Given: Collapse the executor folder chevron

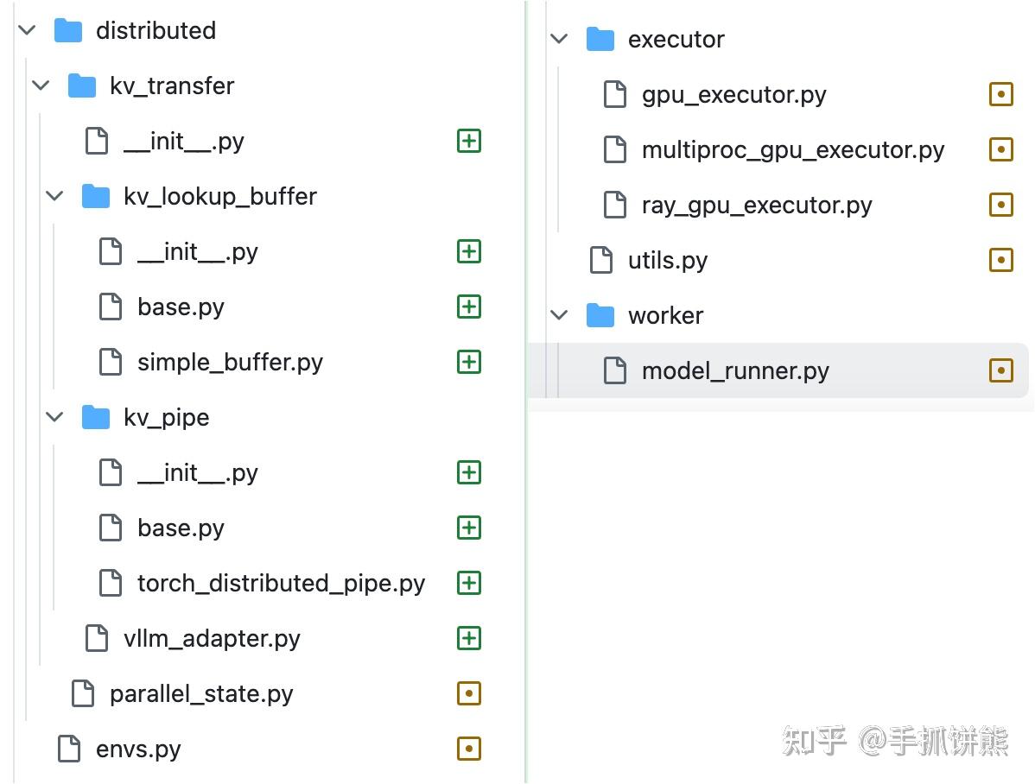Looking at the screenshot, I should click(x=559, y=39).
